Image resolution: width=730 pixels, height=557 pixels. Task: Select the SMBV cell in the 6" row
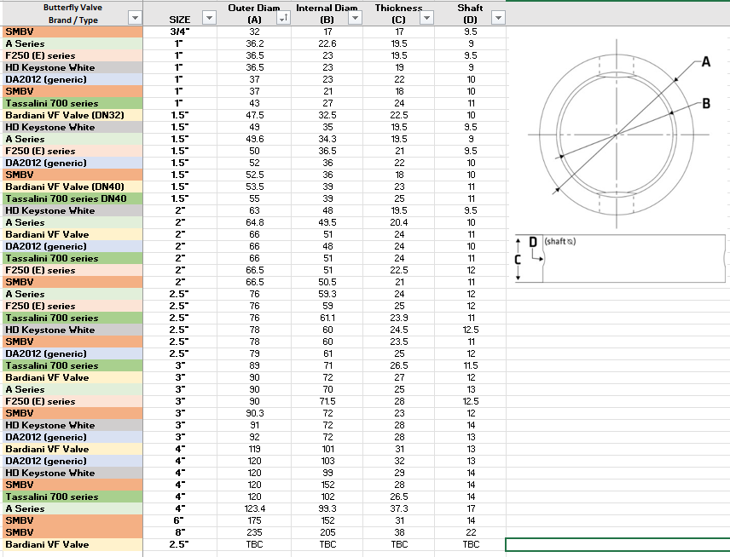click(72, 520)
